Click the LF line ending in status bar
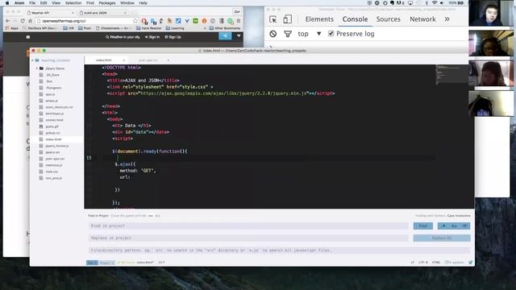Image resolution: width=516 pixels, height=290 pixels. coord(412,263)
